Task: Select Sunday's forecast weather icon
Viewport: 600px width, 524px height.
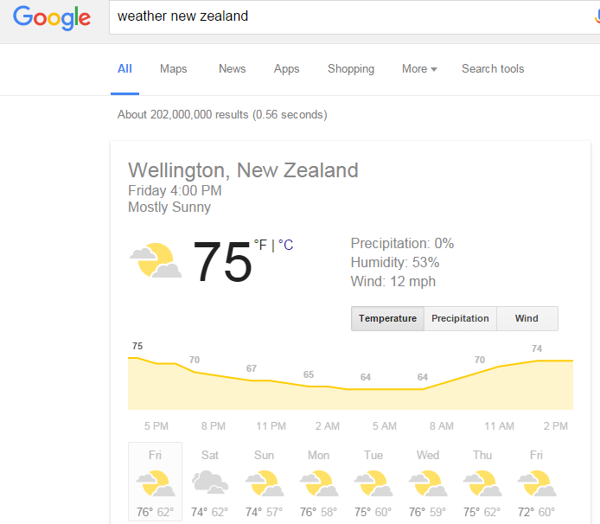Action: click(264, 482)
